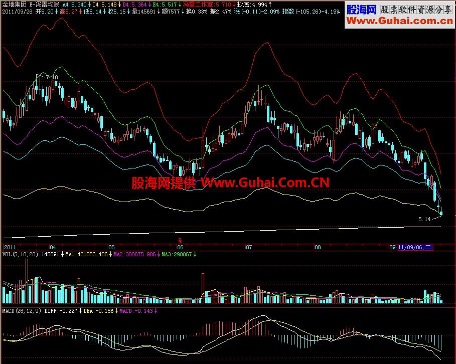Select the amplitude 振2.47%
The width and height of the screenshot is (456, 364).
coord(220,12)
